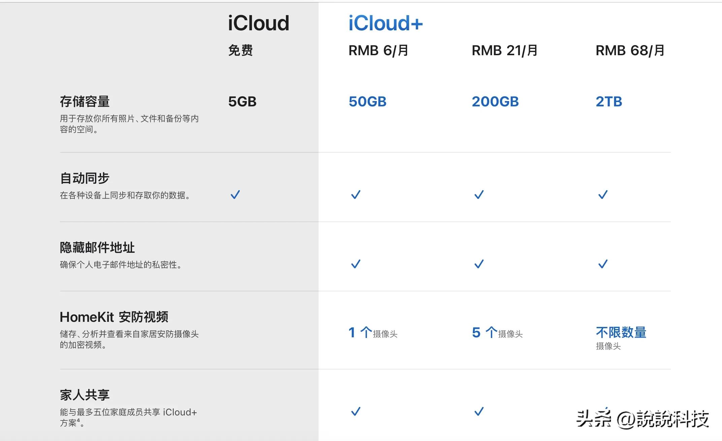Screen dimensions: 722x441
Task: Click the 50GB storage label
Action: point(367,102)
